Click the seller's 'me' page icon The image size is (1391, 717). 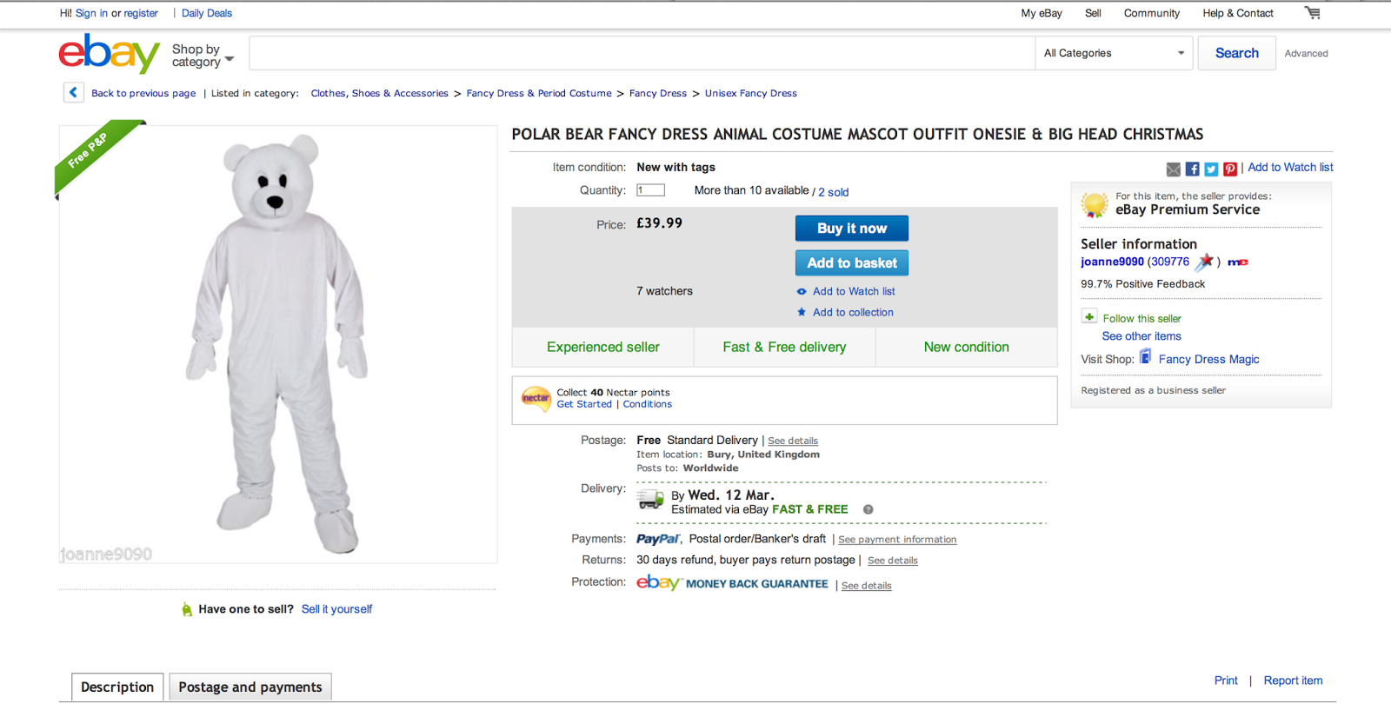click(1238, 262)
